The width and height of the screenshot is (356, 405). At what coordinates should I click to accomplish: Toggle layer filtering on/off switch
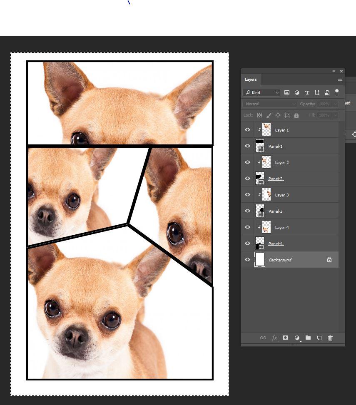point(336,92)
